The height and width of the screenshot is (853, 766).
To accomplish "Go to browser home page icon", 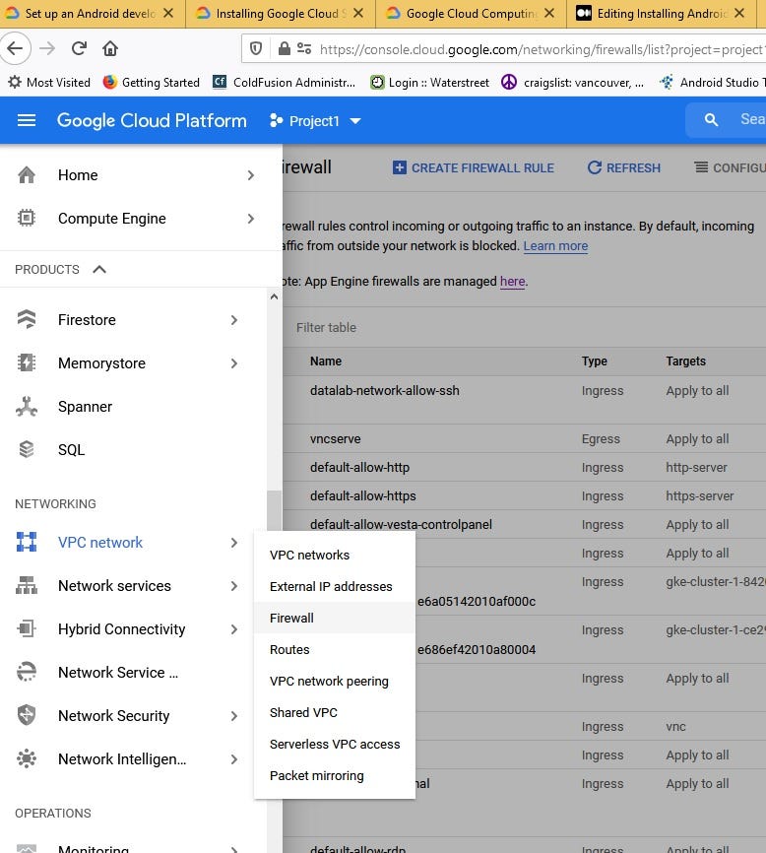I will (110, 49).
